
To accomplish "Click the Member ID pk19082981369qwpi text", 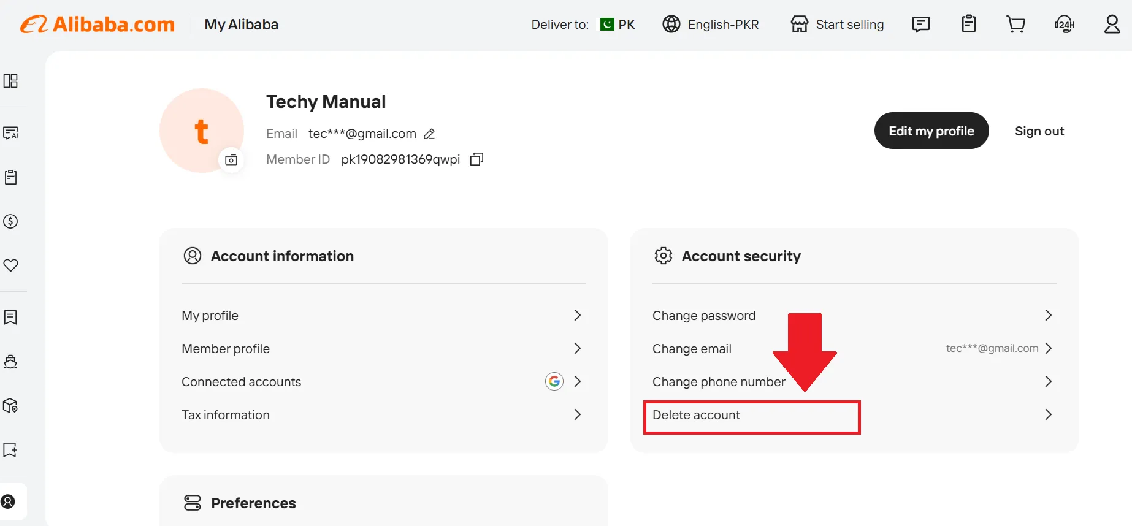I will [x=400, y=159].
